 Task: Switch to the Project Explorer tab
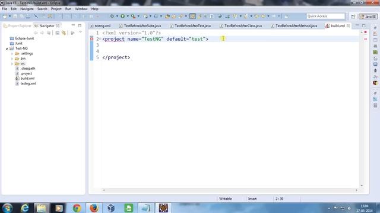pos(17,25)
